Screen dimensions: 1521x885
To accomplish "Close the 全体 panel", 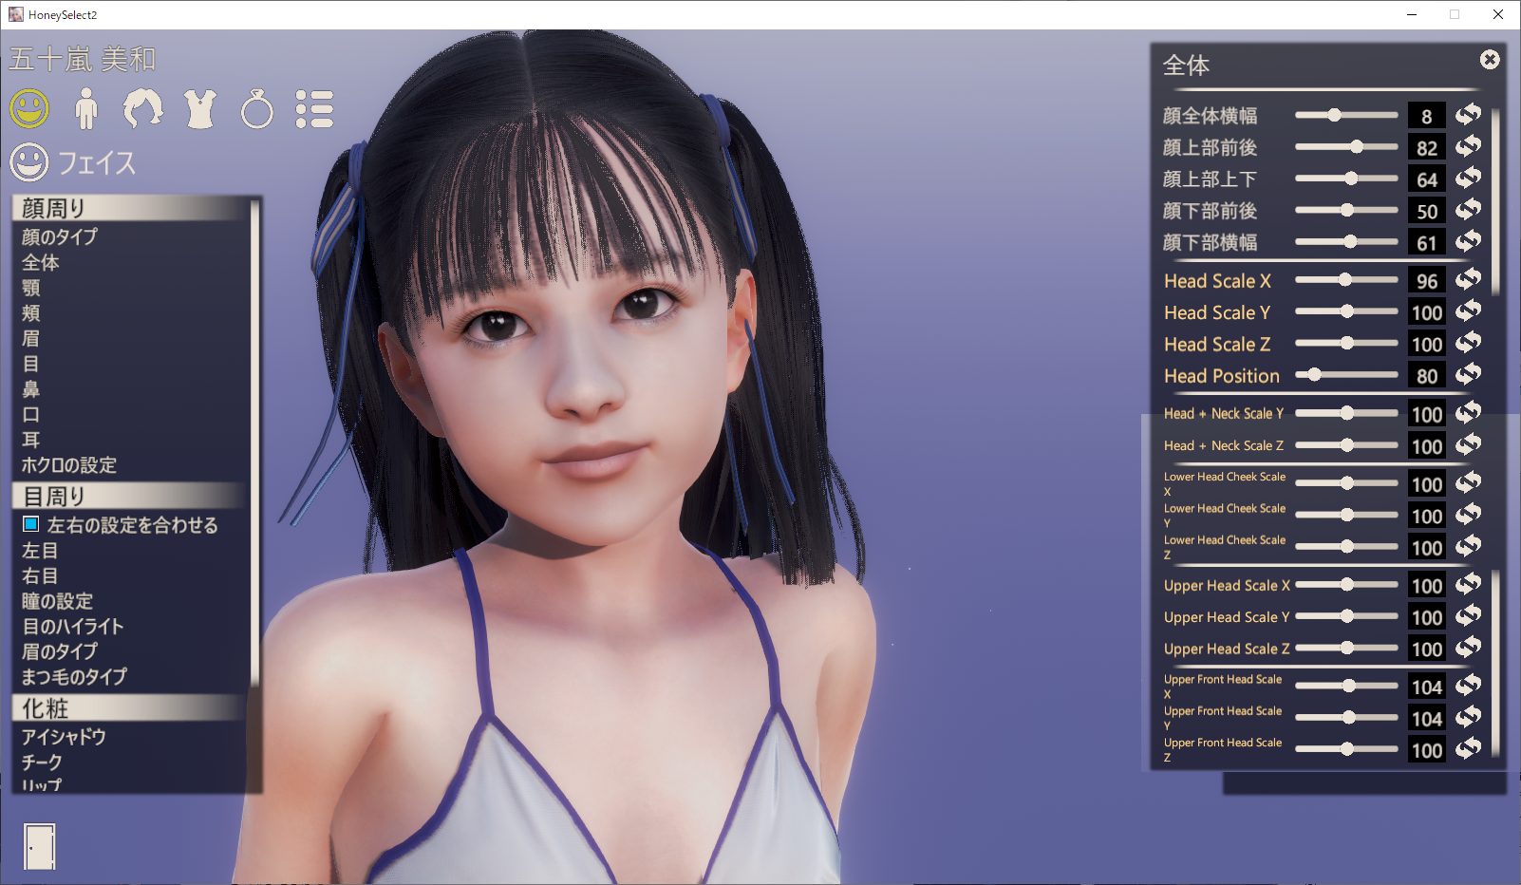I will (1490, 60).
